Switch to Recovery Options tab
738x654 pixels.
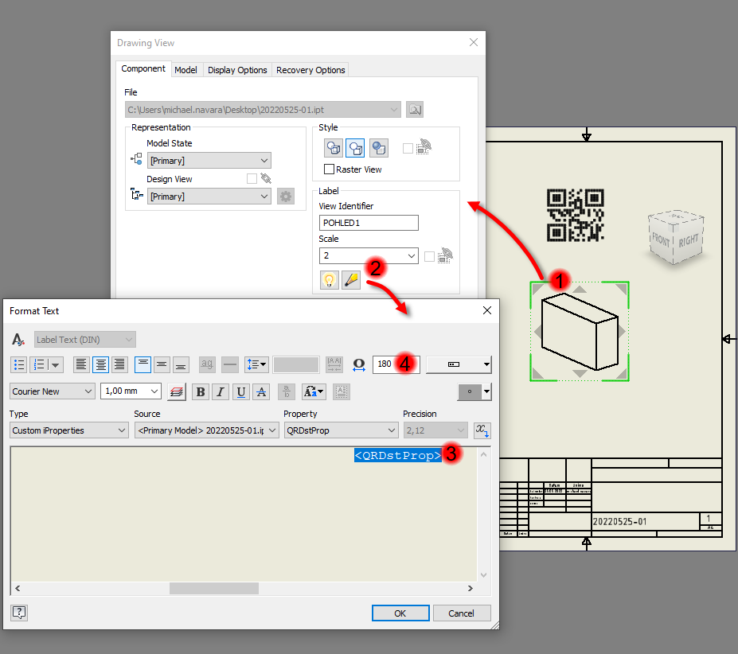tap(310, 70)
